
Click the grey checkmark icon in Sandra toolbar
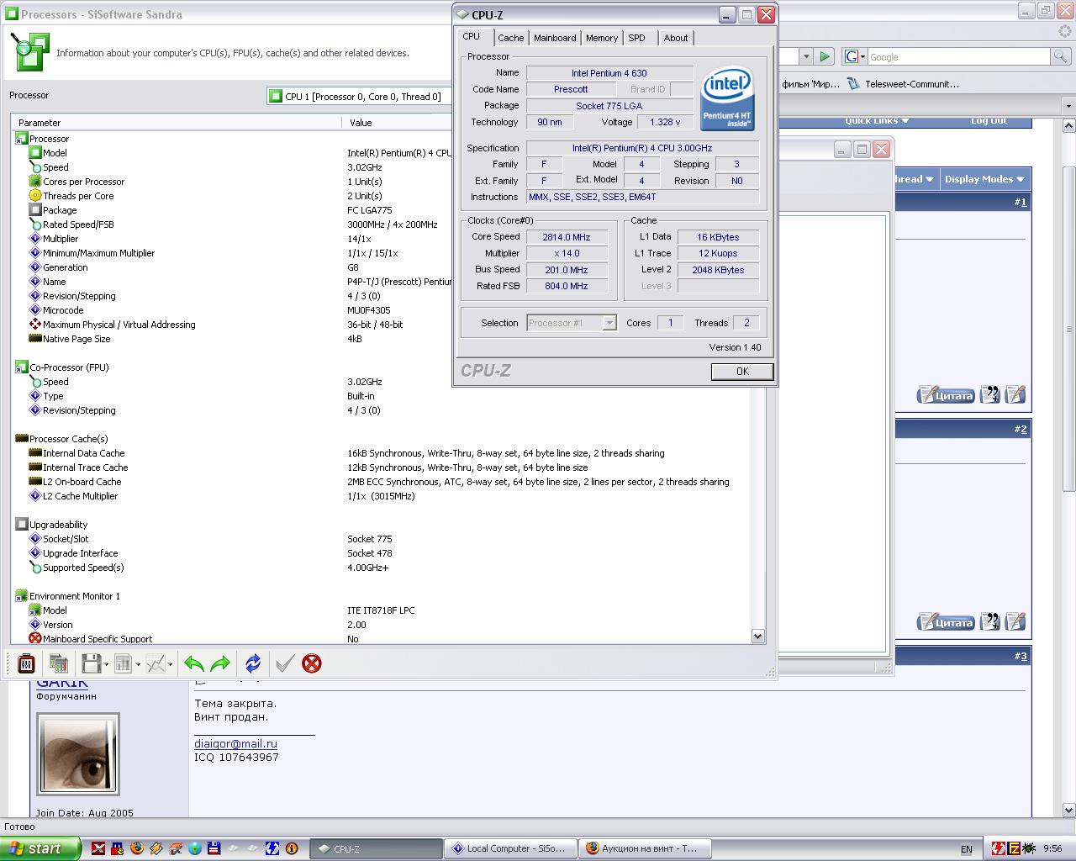pos(284,664)
